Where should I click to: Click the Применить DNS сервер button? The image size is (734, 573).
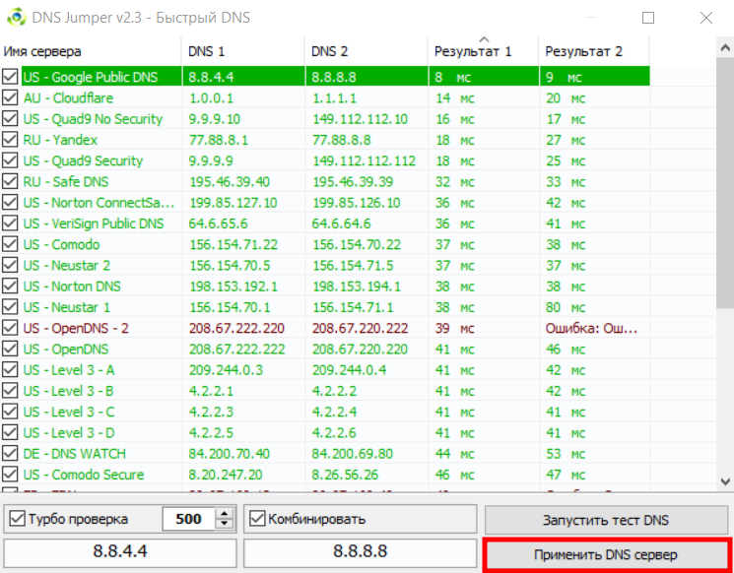click(606, 554)
